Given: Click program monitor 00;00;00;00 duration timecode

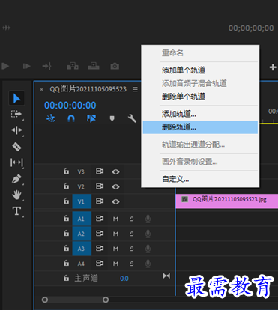Looking at the screenshot, I should pyautogui.click(x=251, y=28).
